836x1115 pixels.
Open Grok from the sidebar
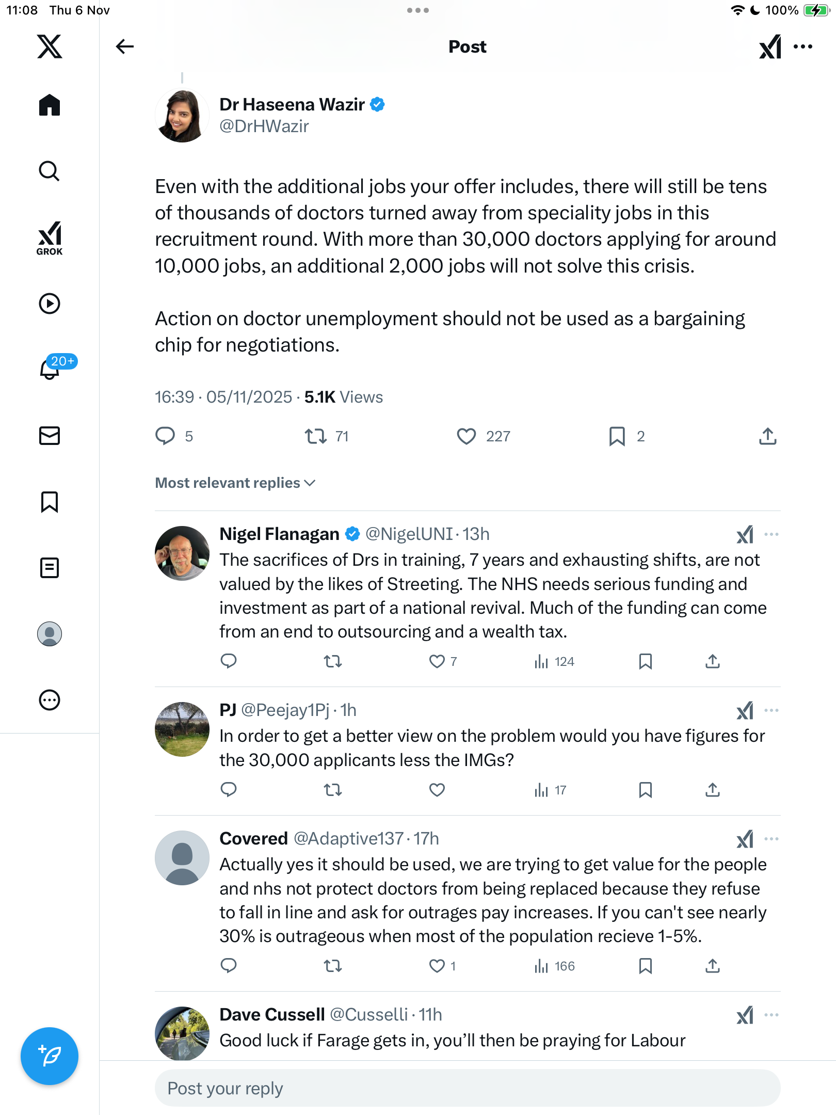click(50, 238)
